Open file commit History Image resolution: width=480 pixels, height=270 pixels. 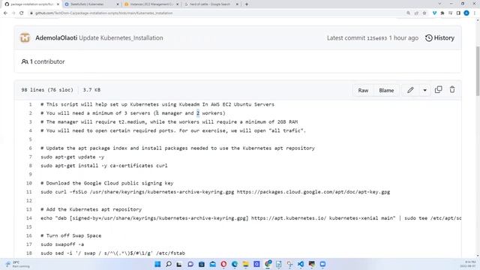[x=439, y=38]
